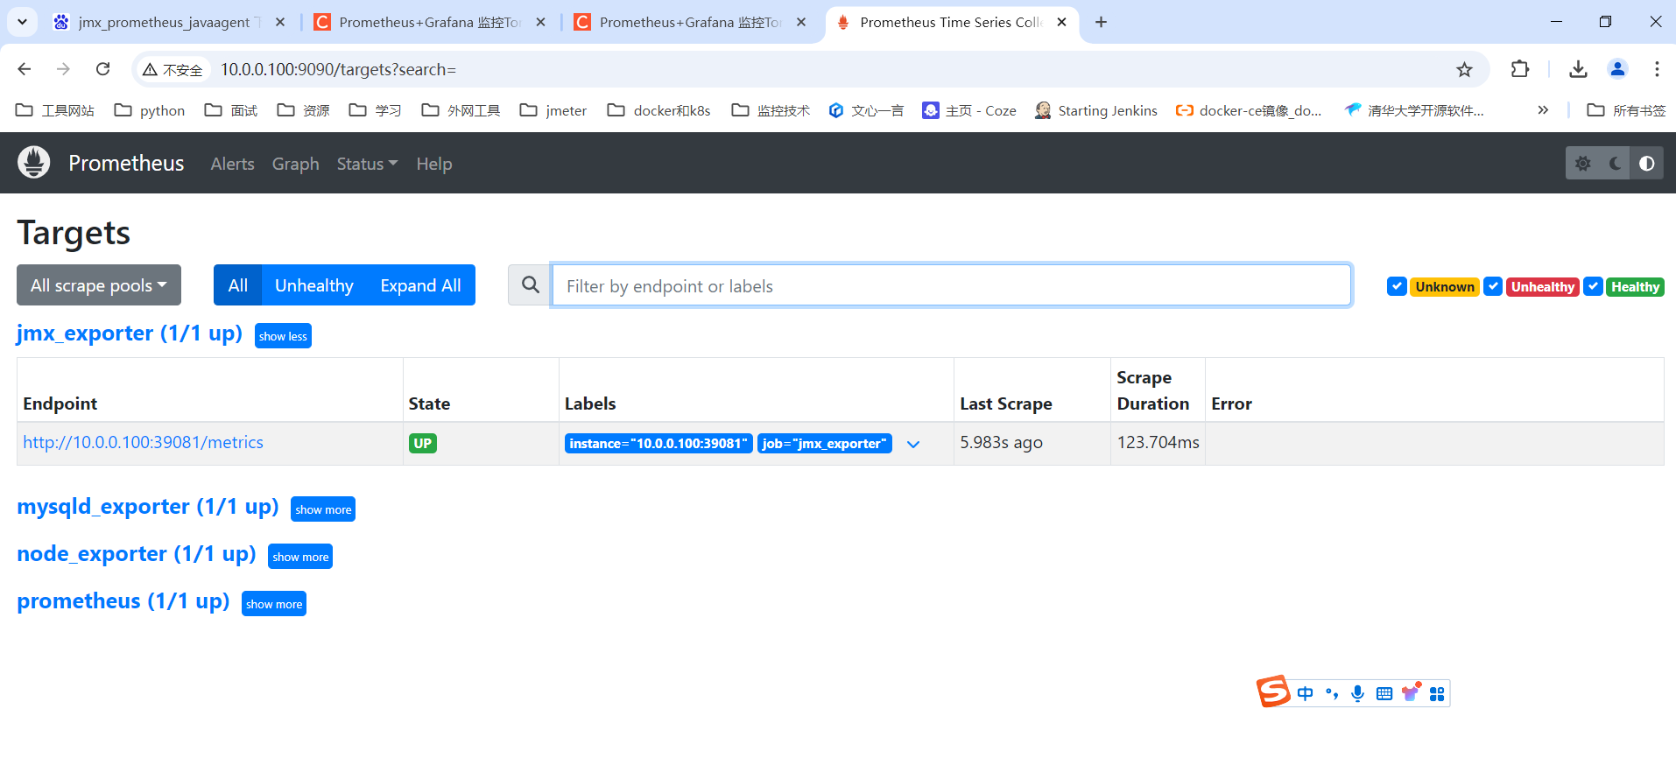Reload the current page
The image size is (1676, 758).
tap(102, 69)
